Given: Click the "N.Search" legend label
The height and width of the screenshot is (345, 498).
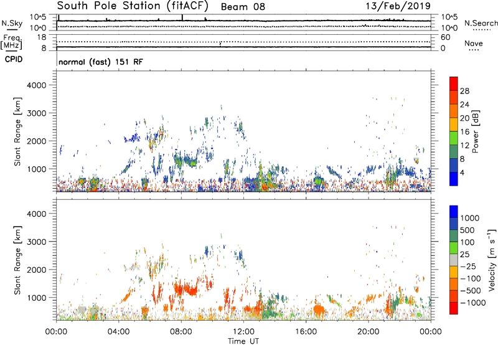Looking at the screenshot, I should pos(481,23).
